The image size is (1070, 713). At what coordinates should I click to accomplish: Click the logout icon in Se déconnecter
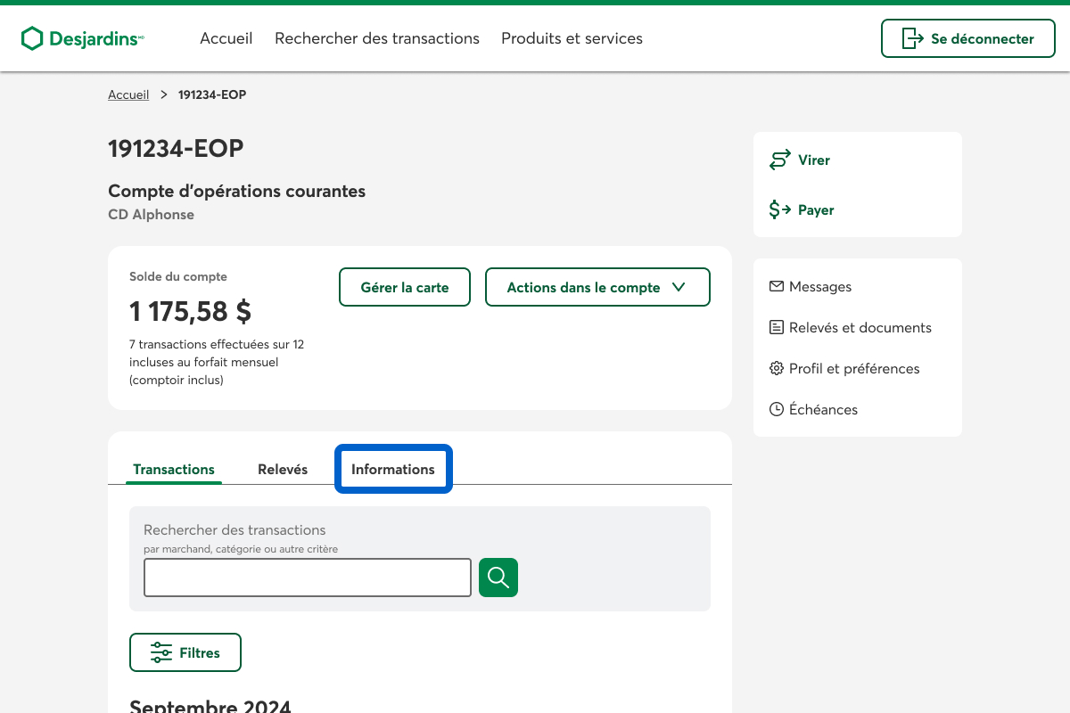tap(912, 38)
